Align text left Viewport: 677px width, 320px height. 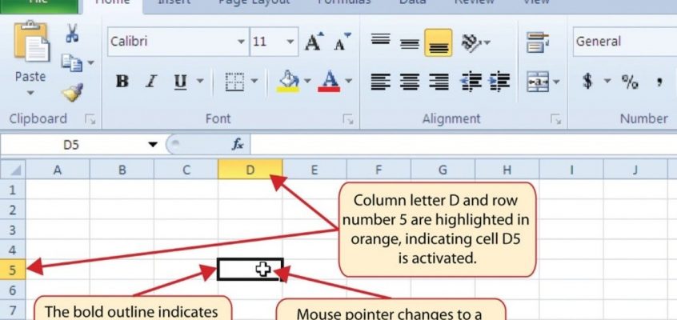(x=380, y=81)
